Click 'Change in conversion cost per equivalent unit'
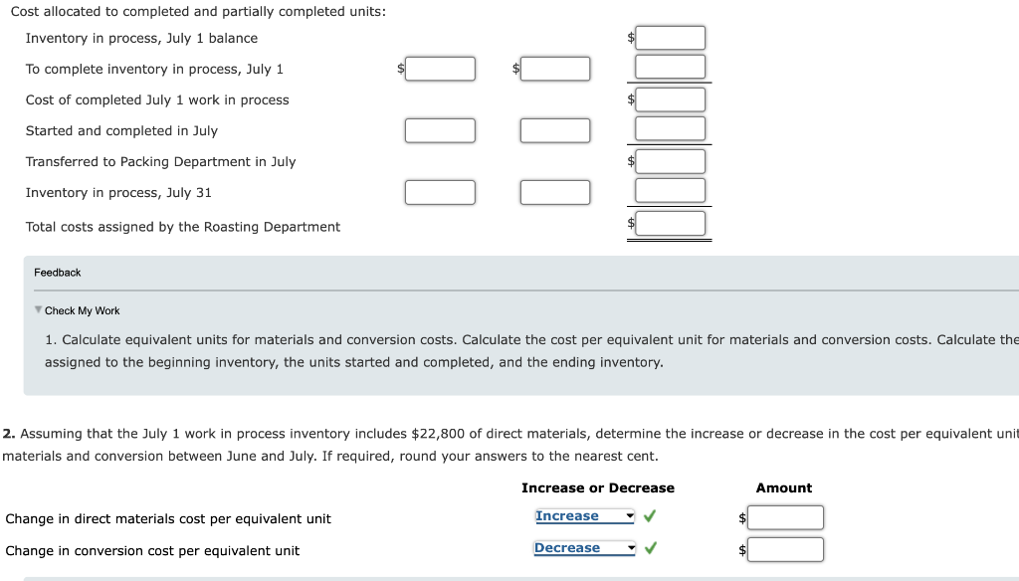Screen dimensions: 1019x581 (152, 551)
